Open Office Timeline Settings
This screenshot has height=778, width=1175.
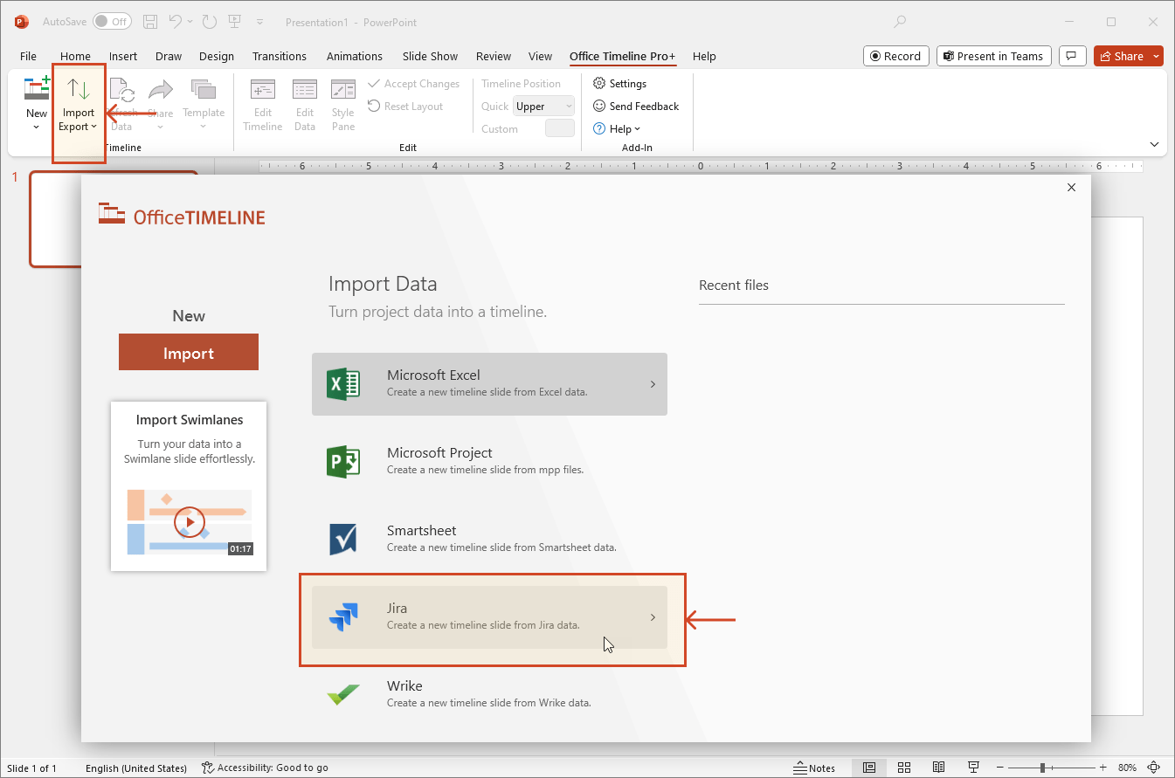[x=626, y=83]
